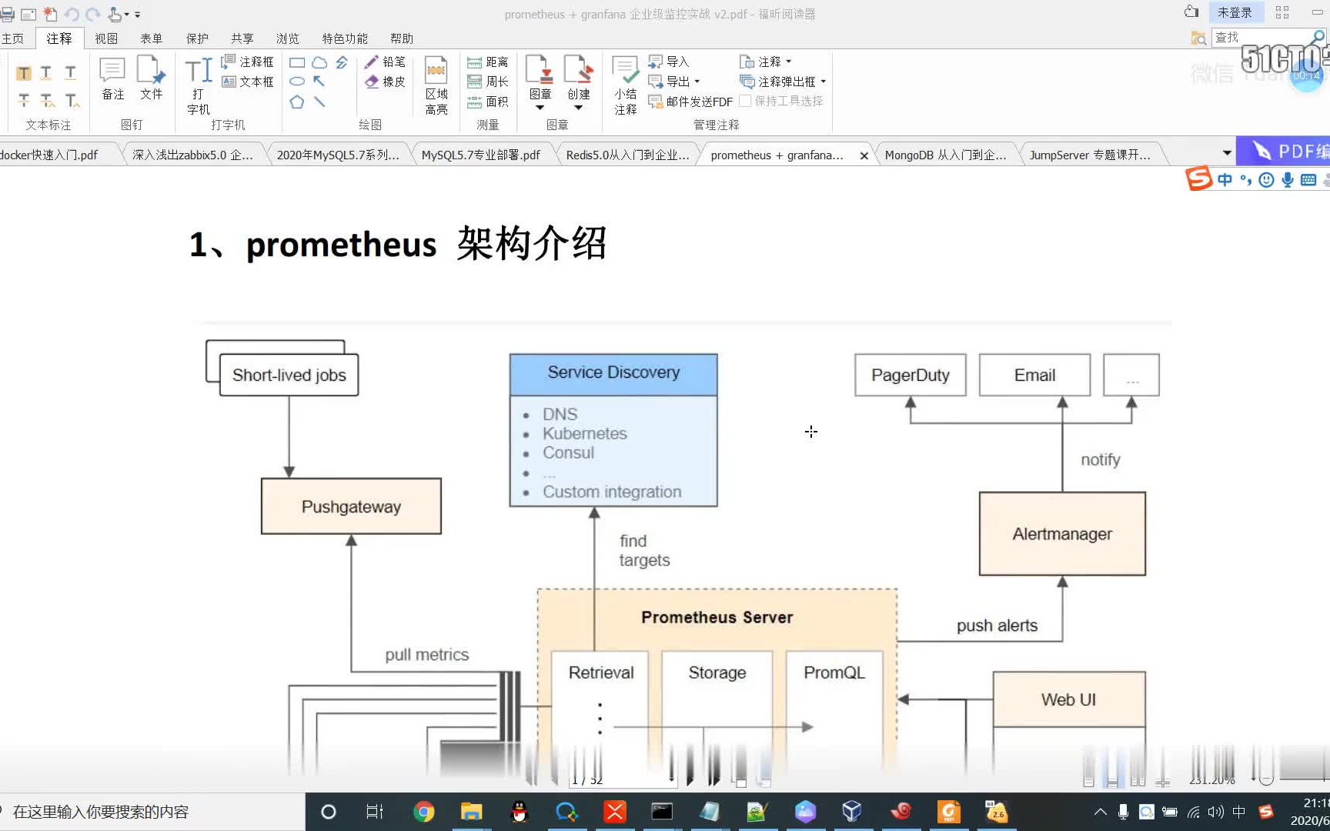
Task: Toggle 保持工具选择 checkbox
Action: point(781,101)
